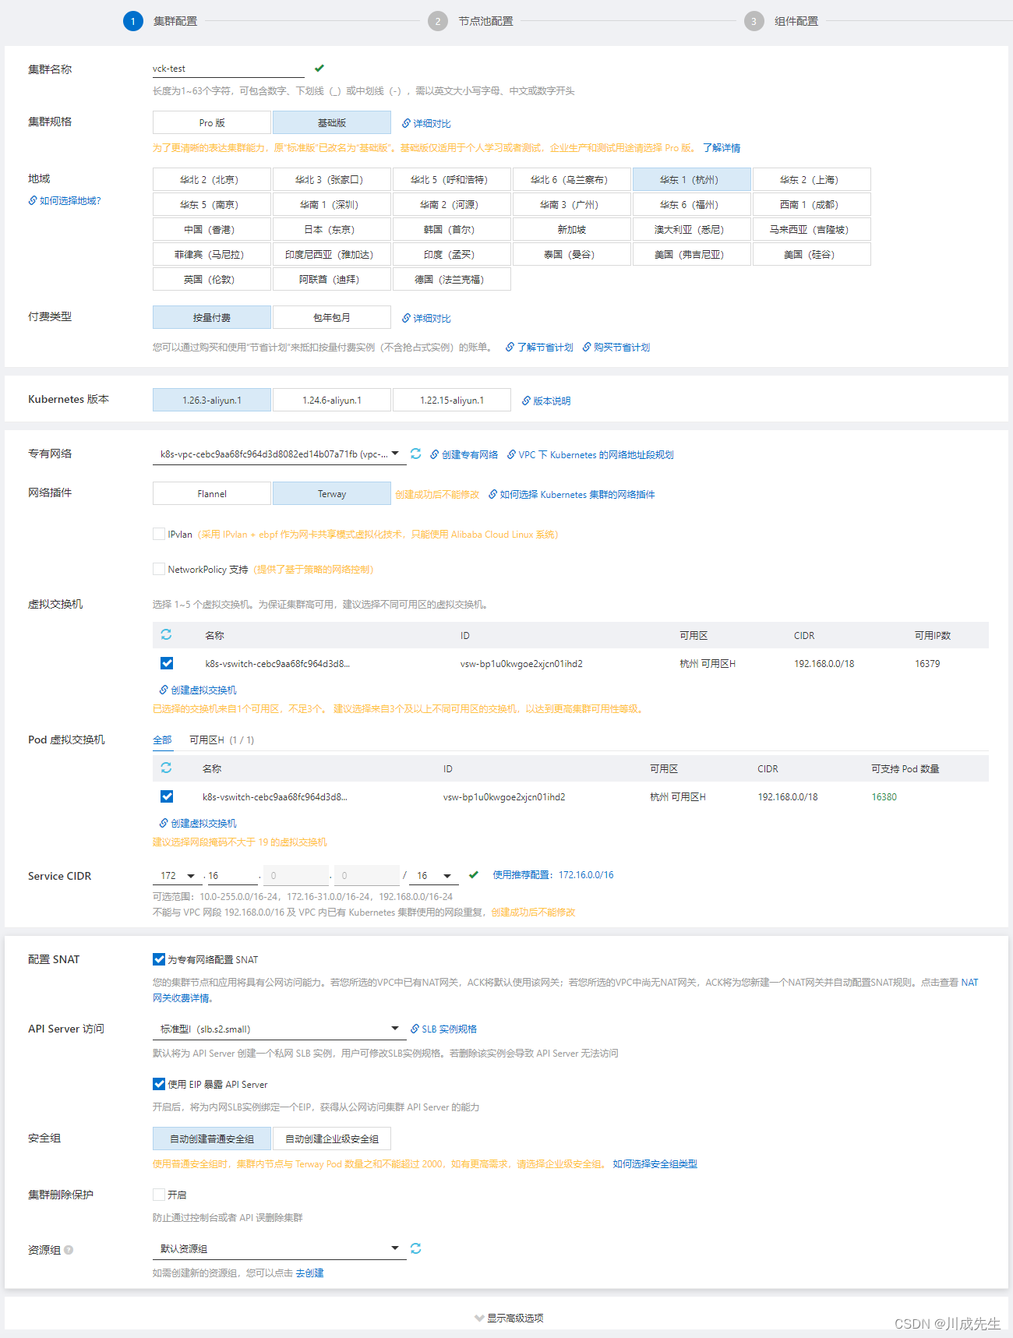1013x1338 pixels.
Task: Refresh the VPC list icon
Action: (416, 454)
